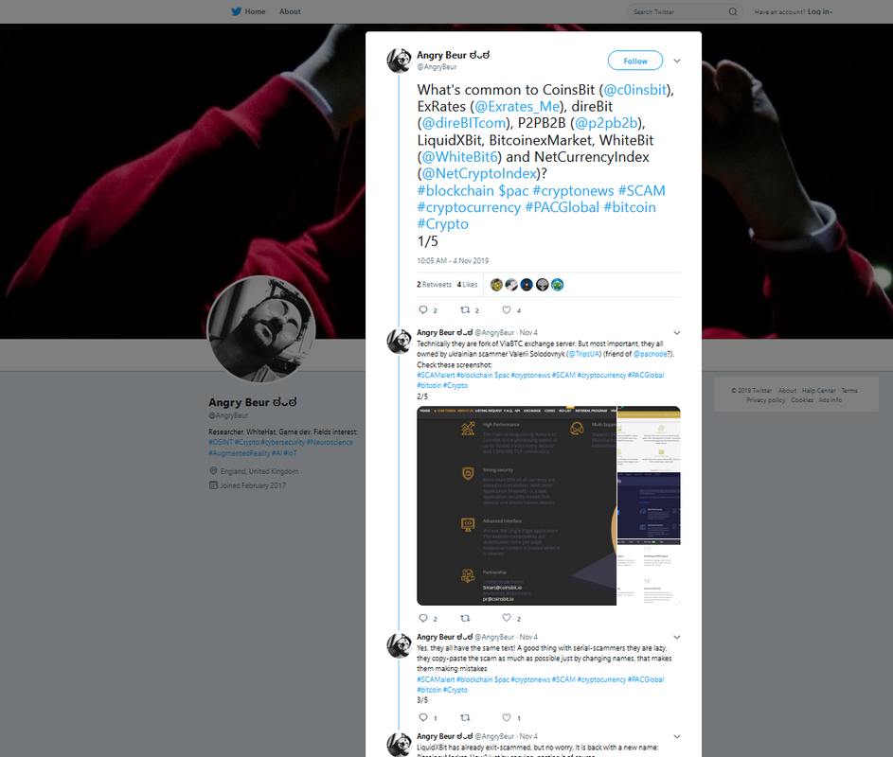
Task: Reply to the main 1/5 tweet
Action: click(x=423, y=309)
